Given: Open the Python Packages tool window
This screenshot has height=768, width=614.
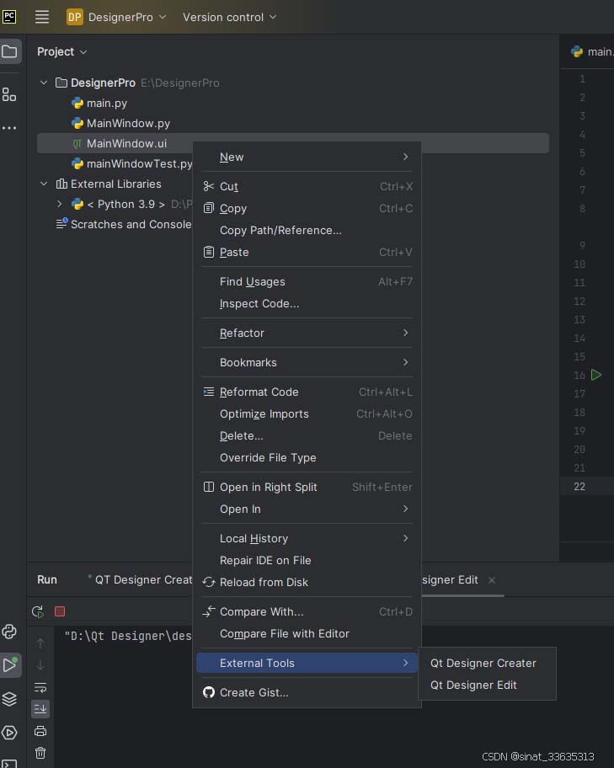Looking at the screenshot, I should (9, 632).
